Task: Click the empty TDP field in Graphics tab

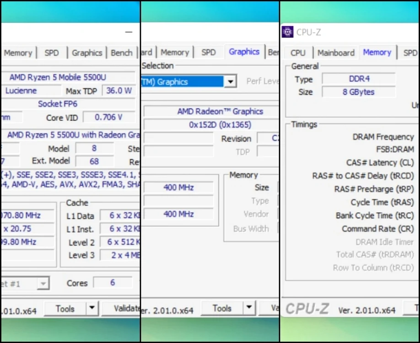Action: click(x=268, y=151)
